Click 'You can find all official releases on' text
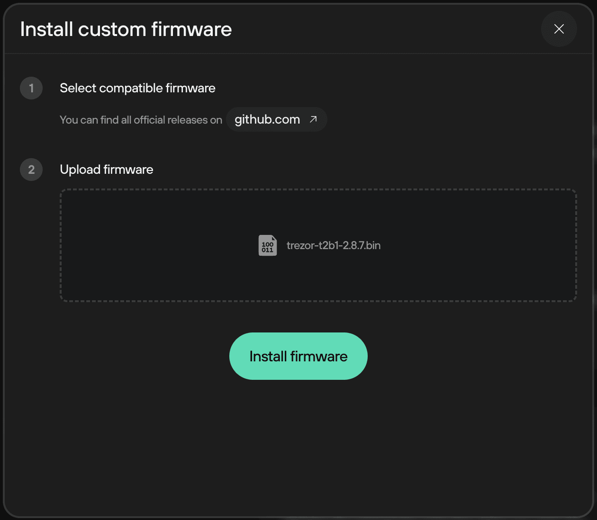This screenshot has width=597, height=520. point(141,120)
